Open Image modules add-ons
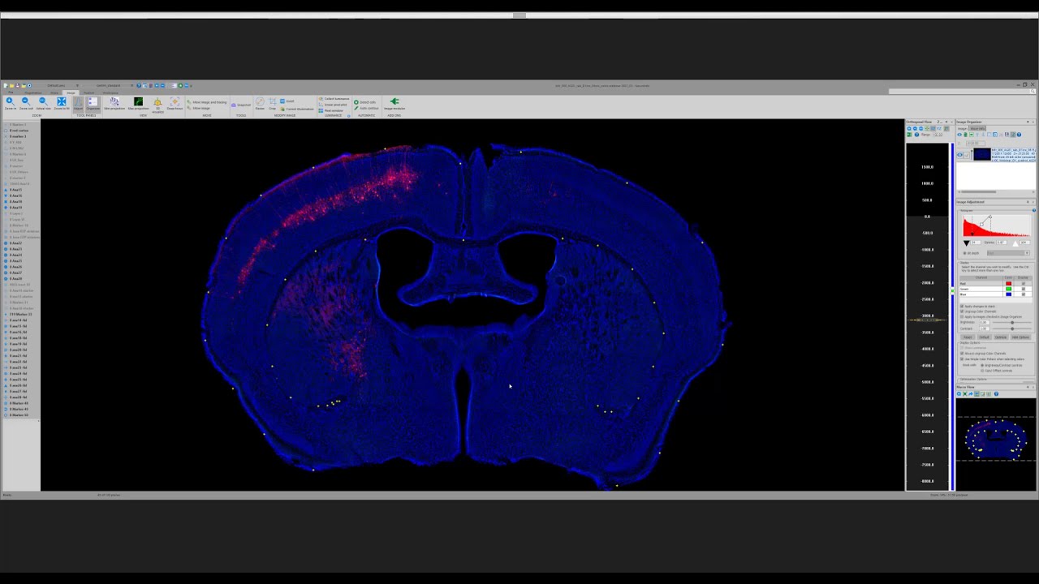The width and height of the screenshot is (1039, 584). (394, 103)
